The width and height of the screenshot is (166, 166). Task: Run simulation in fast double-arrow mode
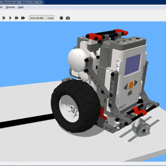17,18
